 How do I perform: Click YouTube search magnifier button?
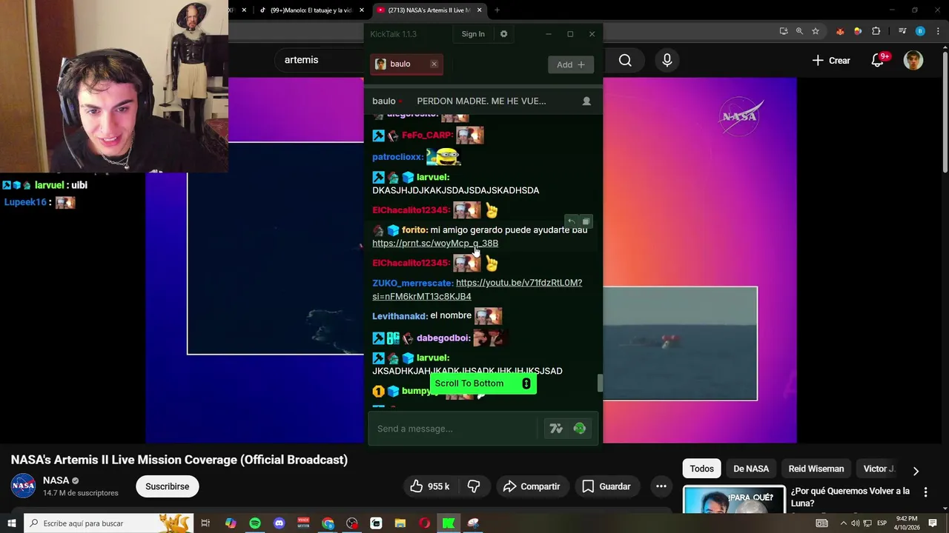point(625,61)
